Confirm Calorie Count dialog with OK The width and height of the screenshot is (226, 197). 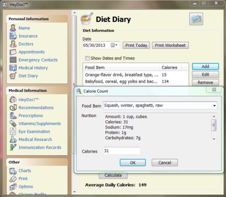pos(133,163)
